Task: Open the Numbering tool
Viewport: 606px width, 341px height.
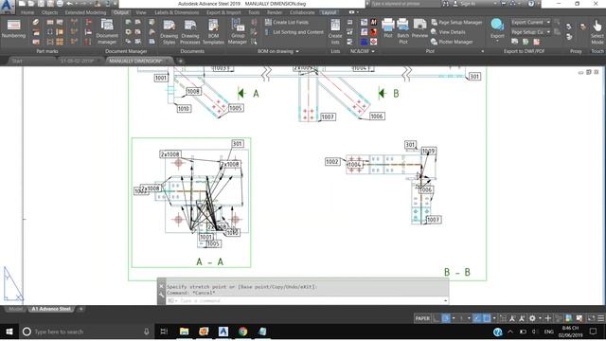Action: click(x=13, y=29)
